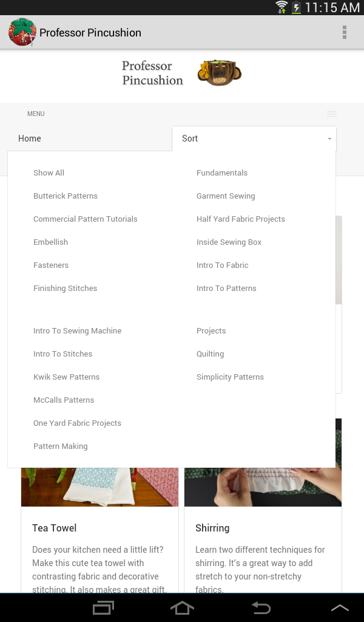Viewport: 364px width, 622px height.
Task: Open the recent apps button
Action: tap(103, 607)
